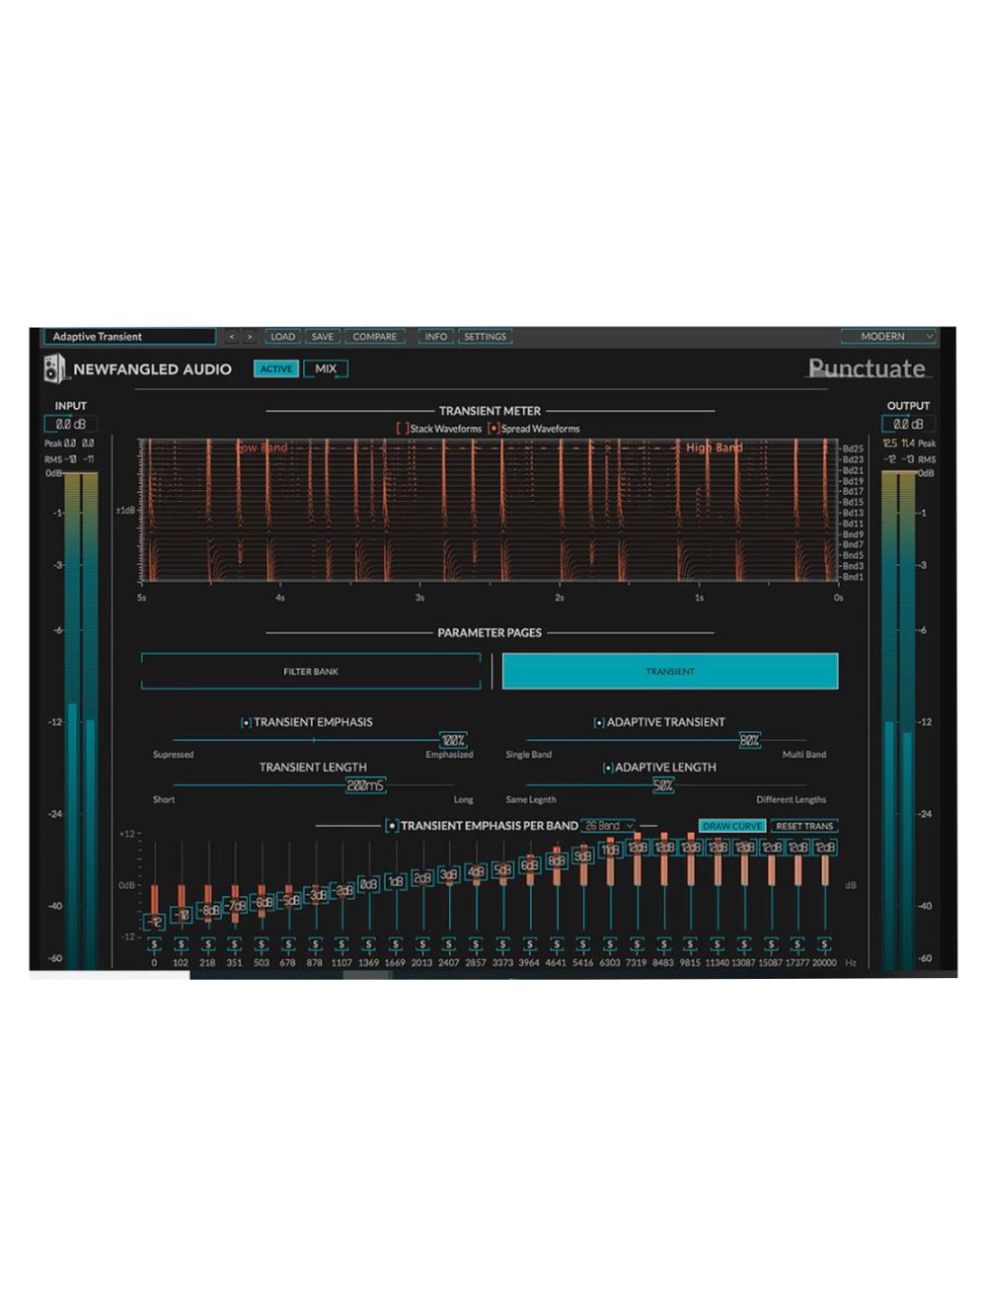Click the -10 band emphasis handle
This screenshot has height=1304, width=987.
click(181, 916)
